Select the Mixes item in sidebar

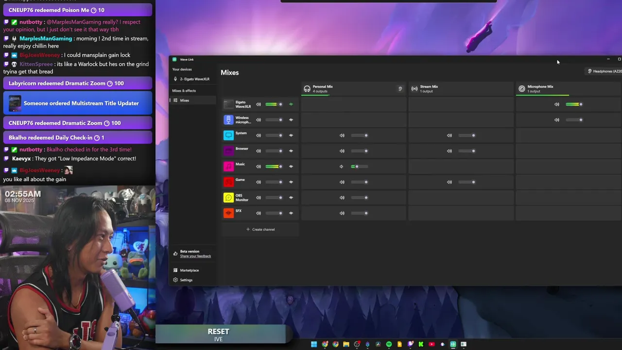[192, 100]
